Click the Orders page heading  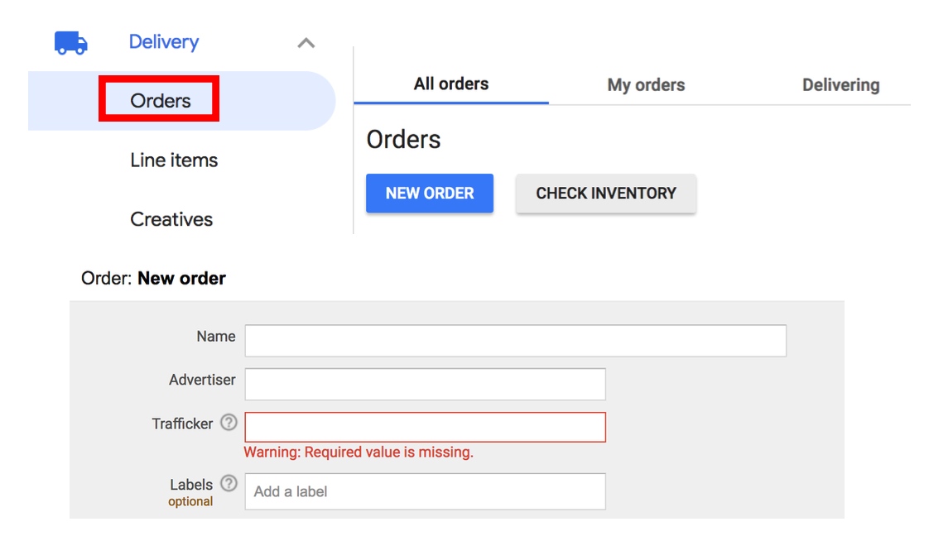pos(403,140)
